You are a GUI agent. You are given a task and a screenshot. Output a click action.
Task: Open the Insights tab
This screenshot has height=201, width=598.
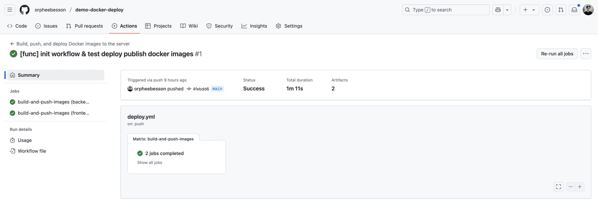click(x=254, y=26)
